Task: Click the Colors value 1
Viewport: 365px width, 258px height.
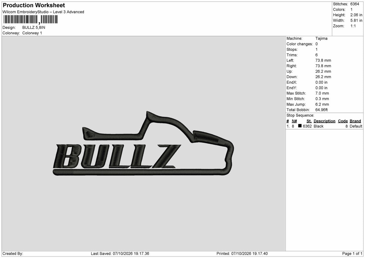Action: [x=352, y=9]
